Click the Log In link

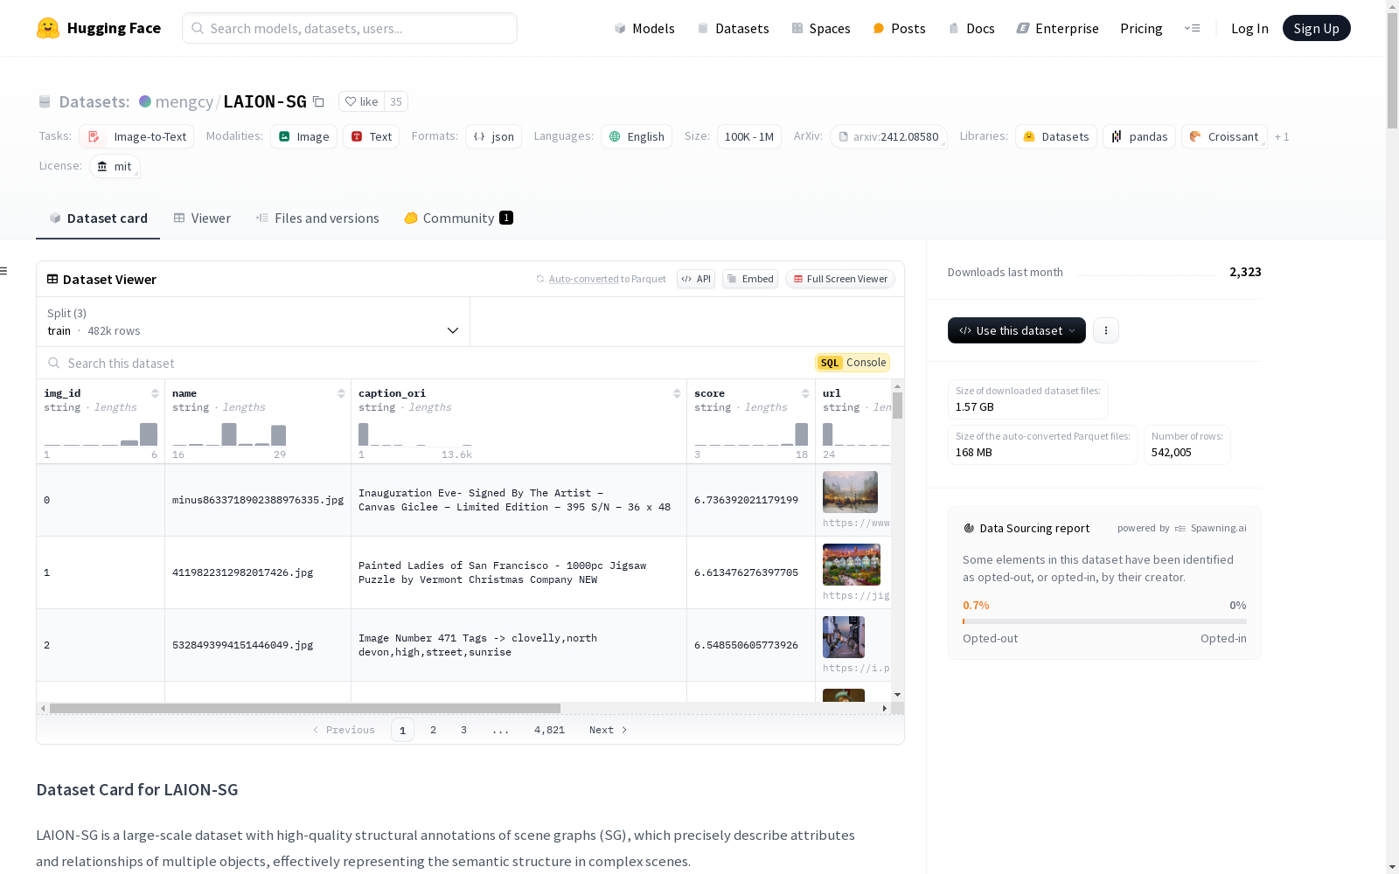pyautogui.click(x=1249, y=28)
